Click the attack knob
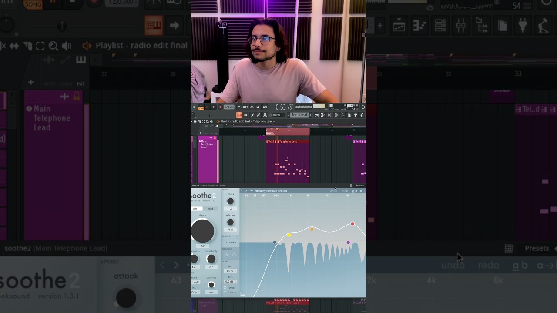 click(x=230, y=202)
